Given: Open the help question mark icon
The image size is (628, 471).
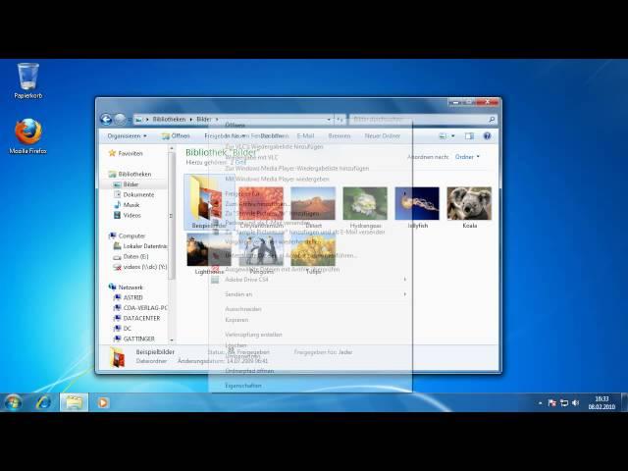Looking at the screenshot, I should (x=488, y=136).
